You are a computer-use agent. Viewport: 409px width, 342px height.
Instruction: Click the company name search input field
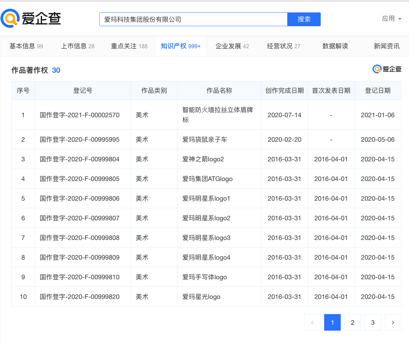(x=193, y=19)
